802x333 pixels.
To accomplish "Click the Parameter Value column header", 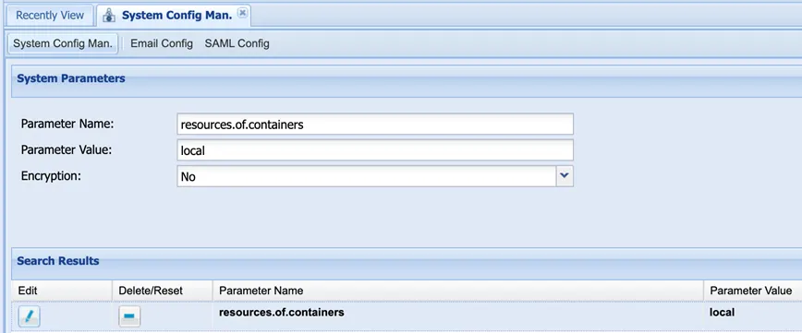I will (x=753, y=291).
